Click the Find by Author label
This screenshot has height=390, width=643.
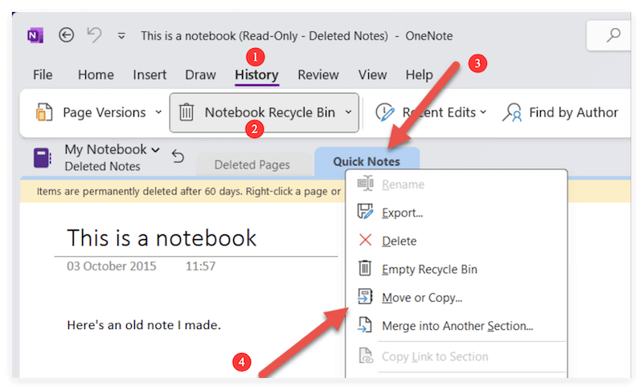pos(573,112)
